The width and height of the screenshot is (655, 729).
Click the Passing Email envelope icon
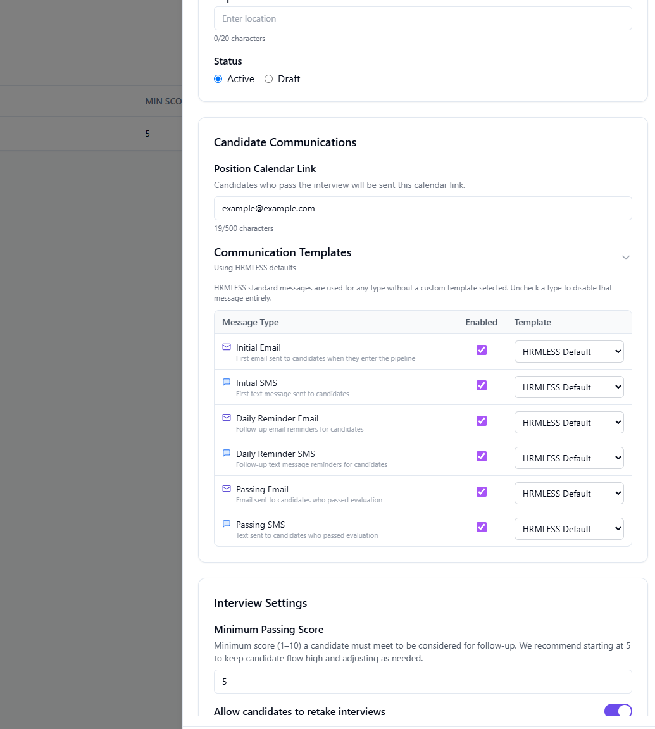tap(227, 489)
